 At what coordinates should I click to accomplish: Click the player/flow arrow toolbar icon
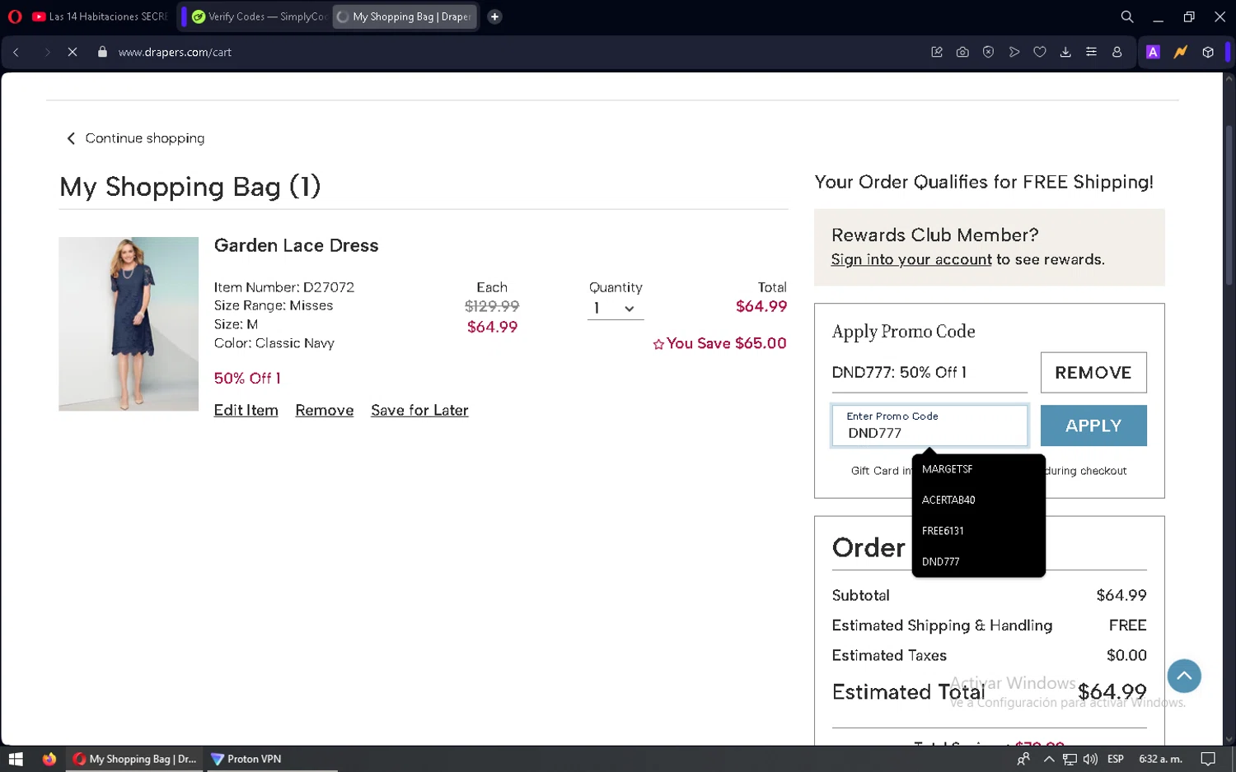point(1014,52)
